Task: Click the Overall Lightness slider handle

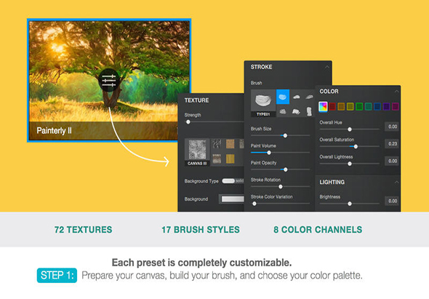Action: coord(350,164)
